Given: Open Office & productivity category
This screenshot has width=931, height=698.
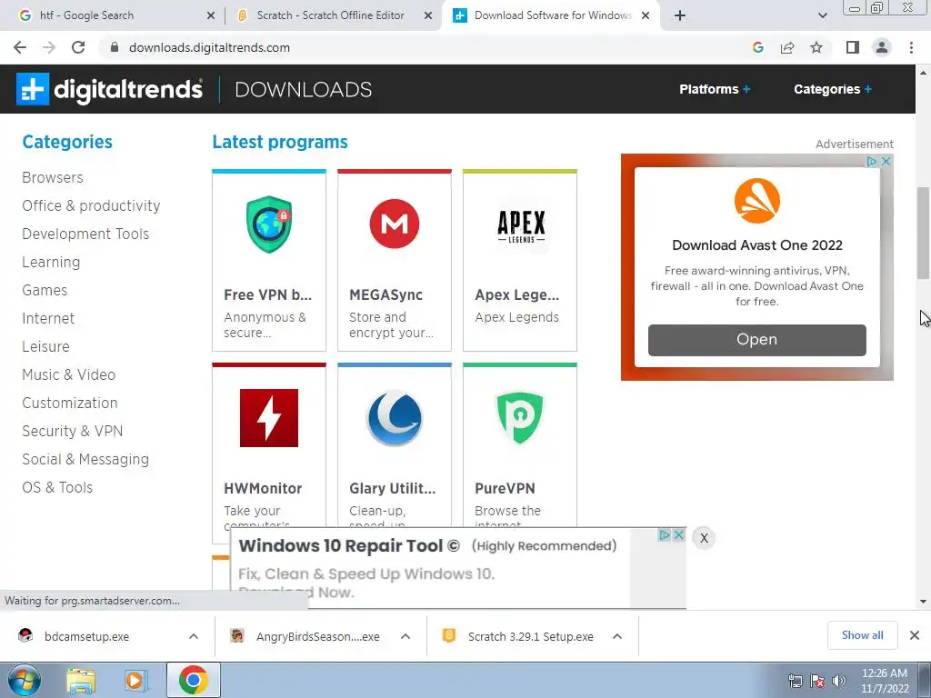Looking at the screenshot, I should click(x=91, y=205).
